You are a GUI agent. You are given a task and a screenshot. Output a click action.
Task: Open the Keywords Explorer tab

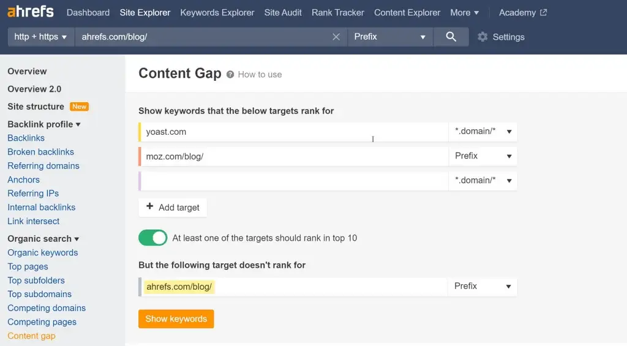(217, 12)
